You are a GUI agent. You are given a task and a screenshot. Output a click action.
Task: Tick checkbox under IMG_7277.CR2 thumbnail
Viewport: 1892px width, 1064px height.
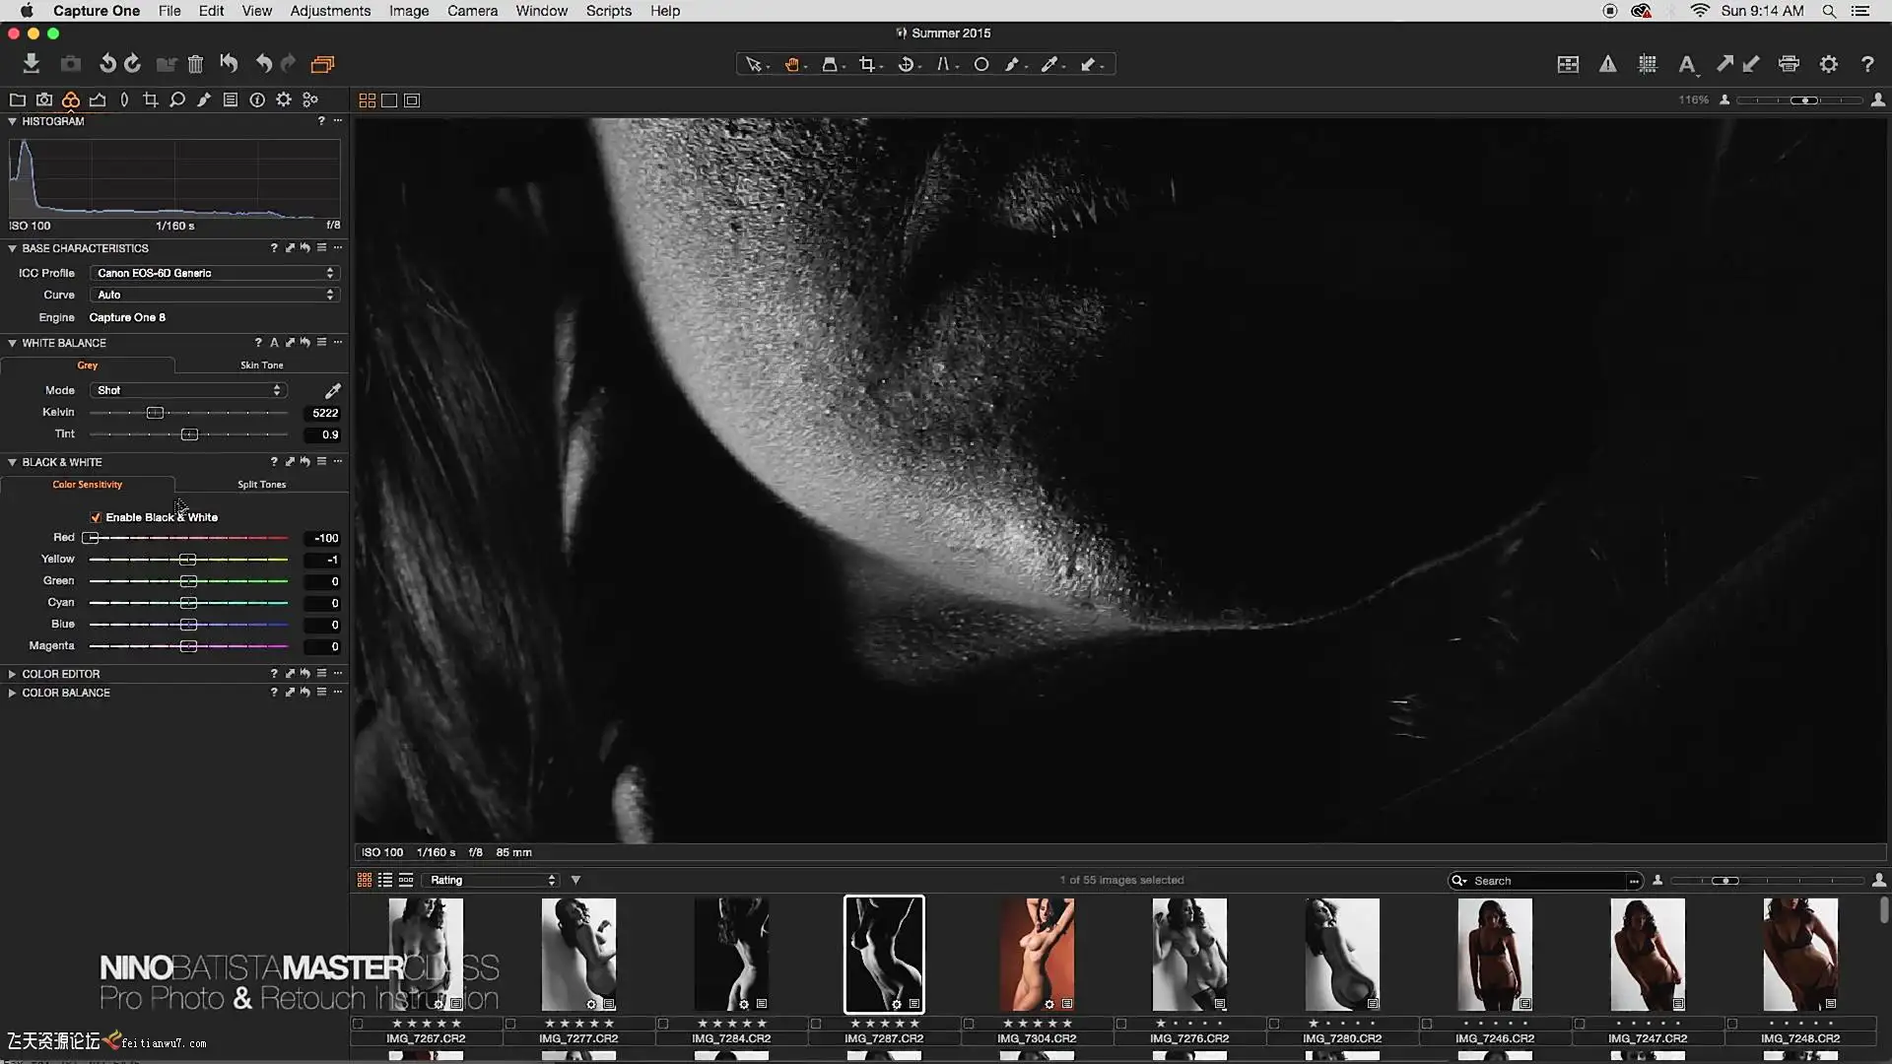(x=510, y=1024)
